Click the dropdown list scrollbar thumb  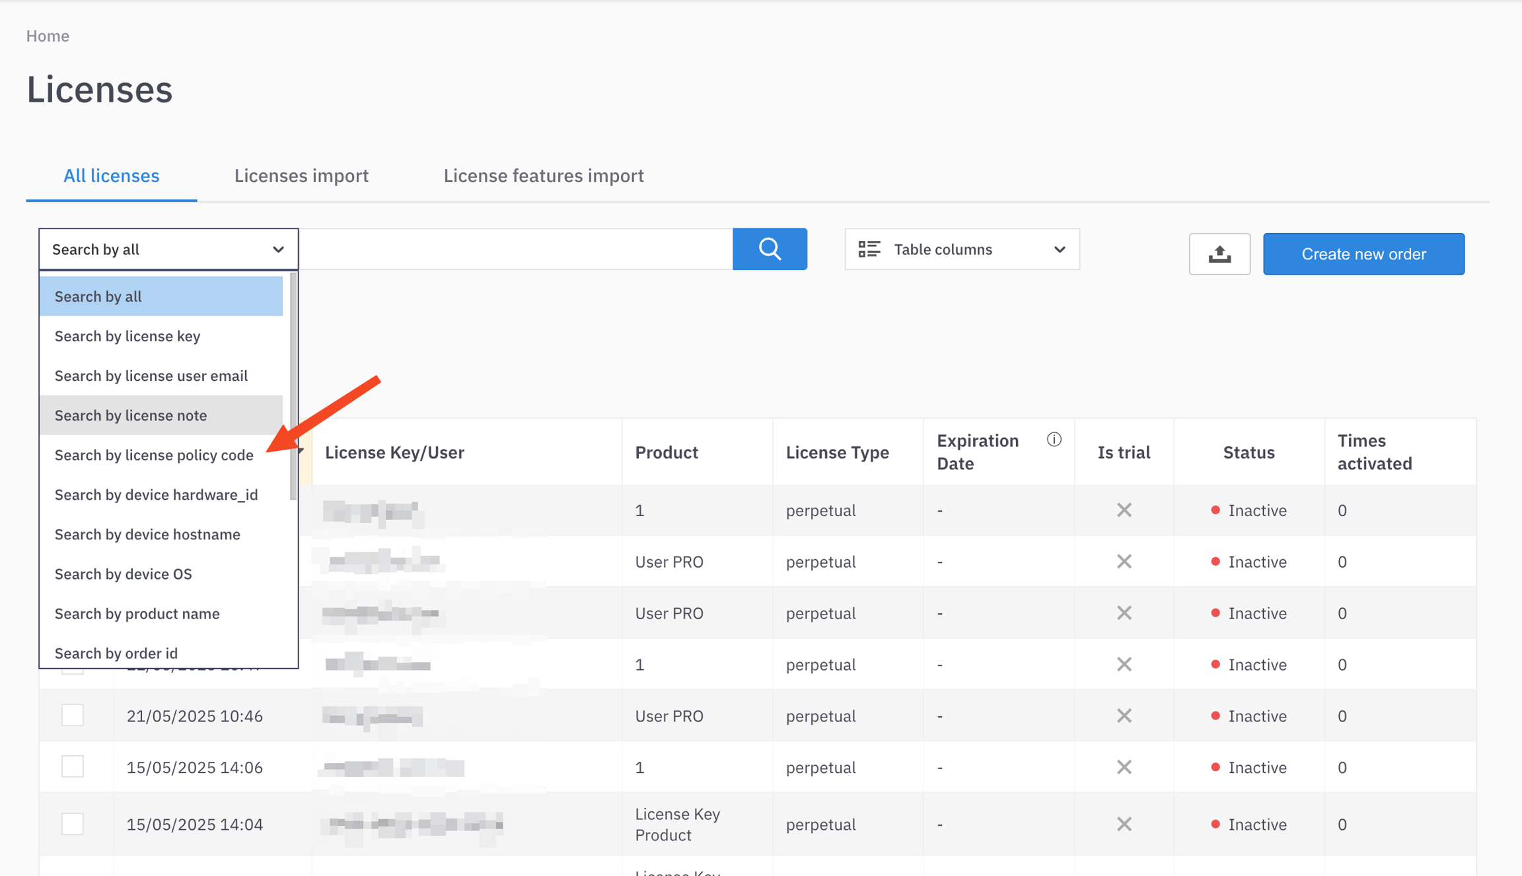[293, 386]
